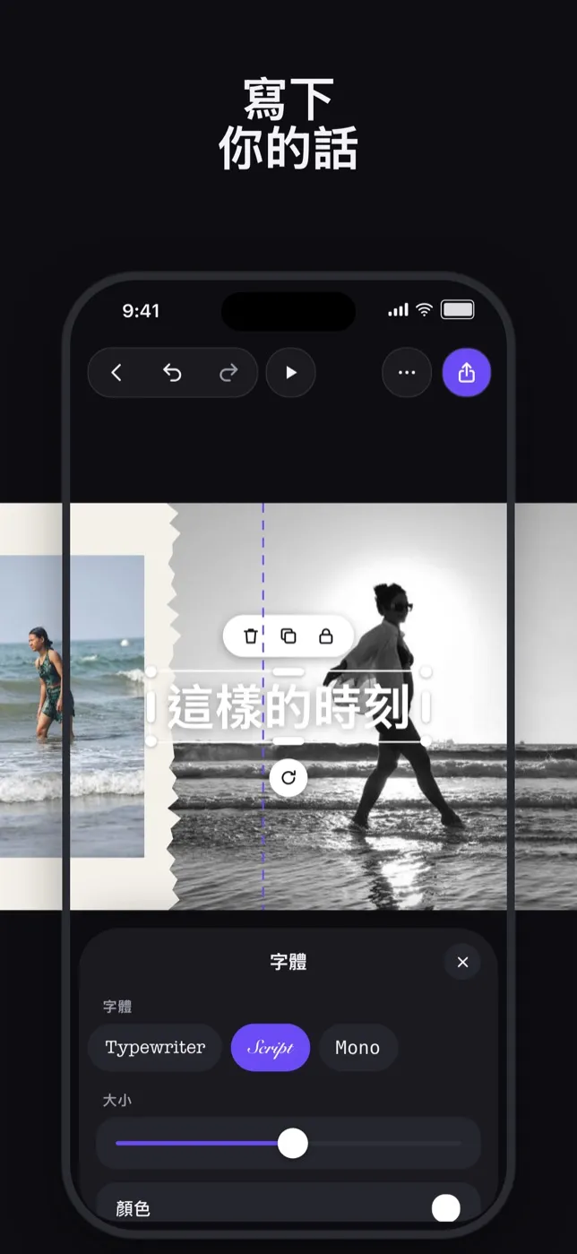Tap the back chevron in the toolbar
Viewport: 577px width, 1254px height.
pos(116,373)
